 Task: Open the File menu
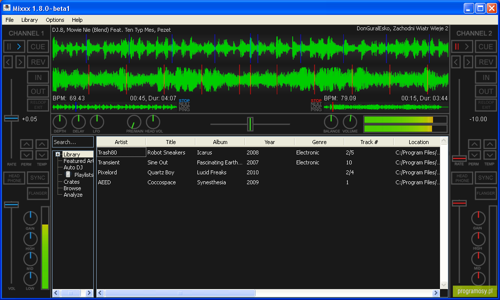coord(9,20)
